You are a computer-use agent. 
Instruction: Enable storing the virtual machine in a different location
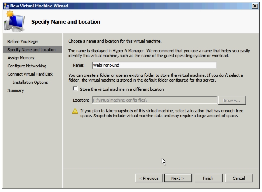pos(75,89)
